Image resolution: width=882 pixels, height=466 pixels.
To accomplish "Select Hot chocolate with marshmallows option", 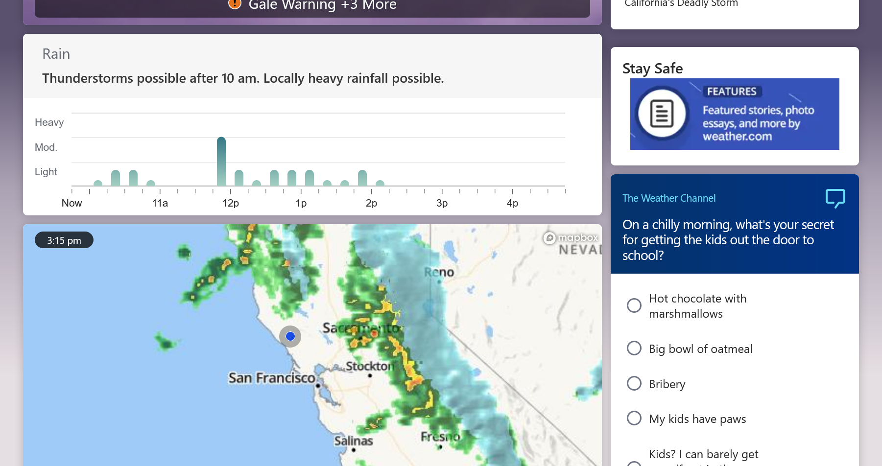I will [x=634, y=305].
